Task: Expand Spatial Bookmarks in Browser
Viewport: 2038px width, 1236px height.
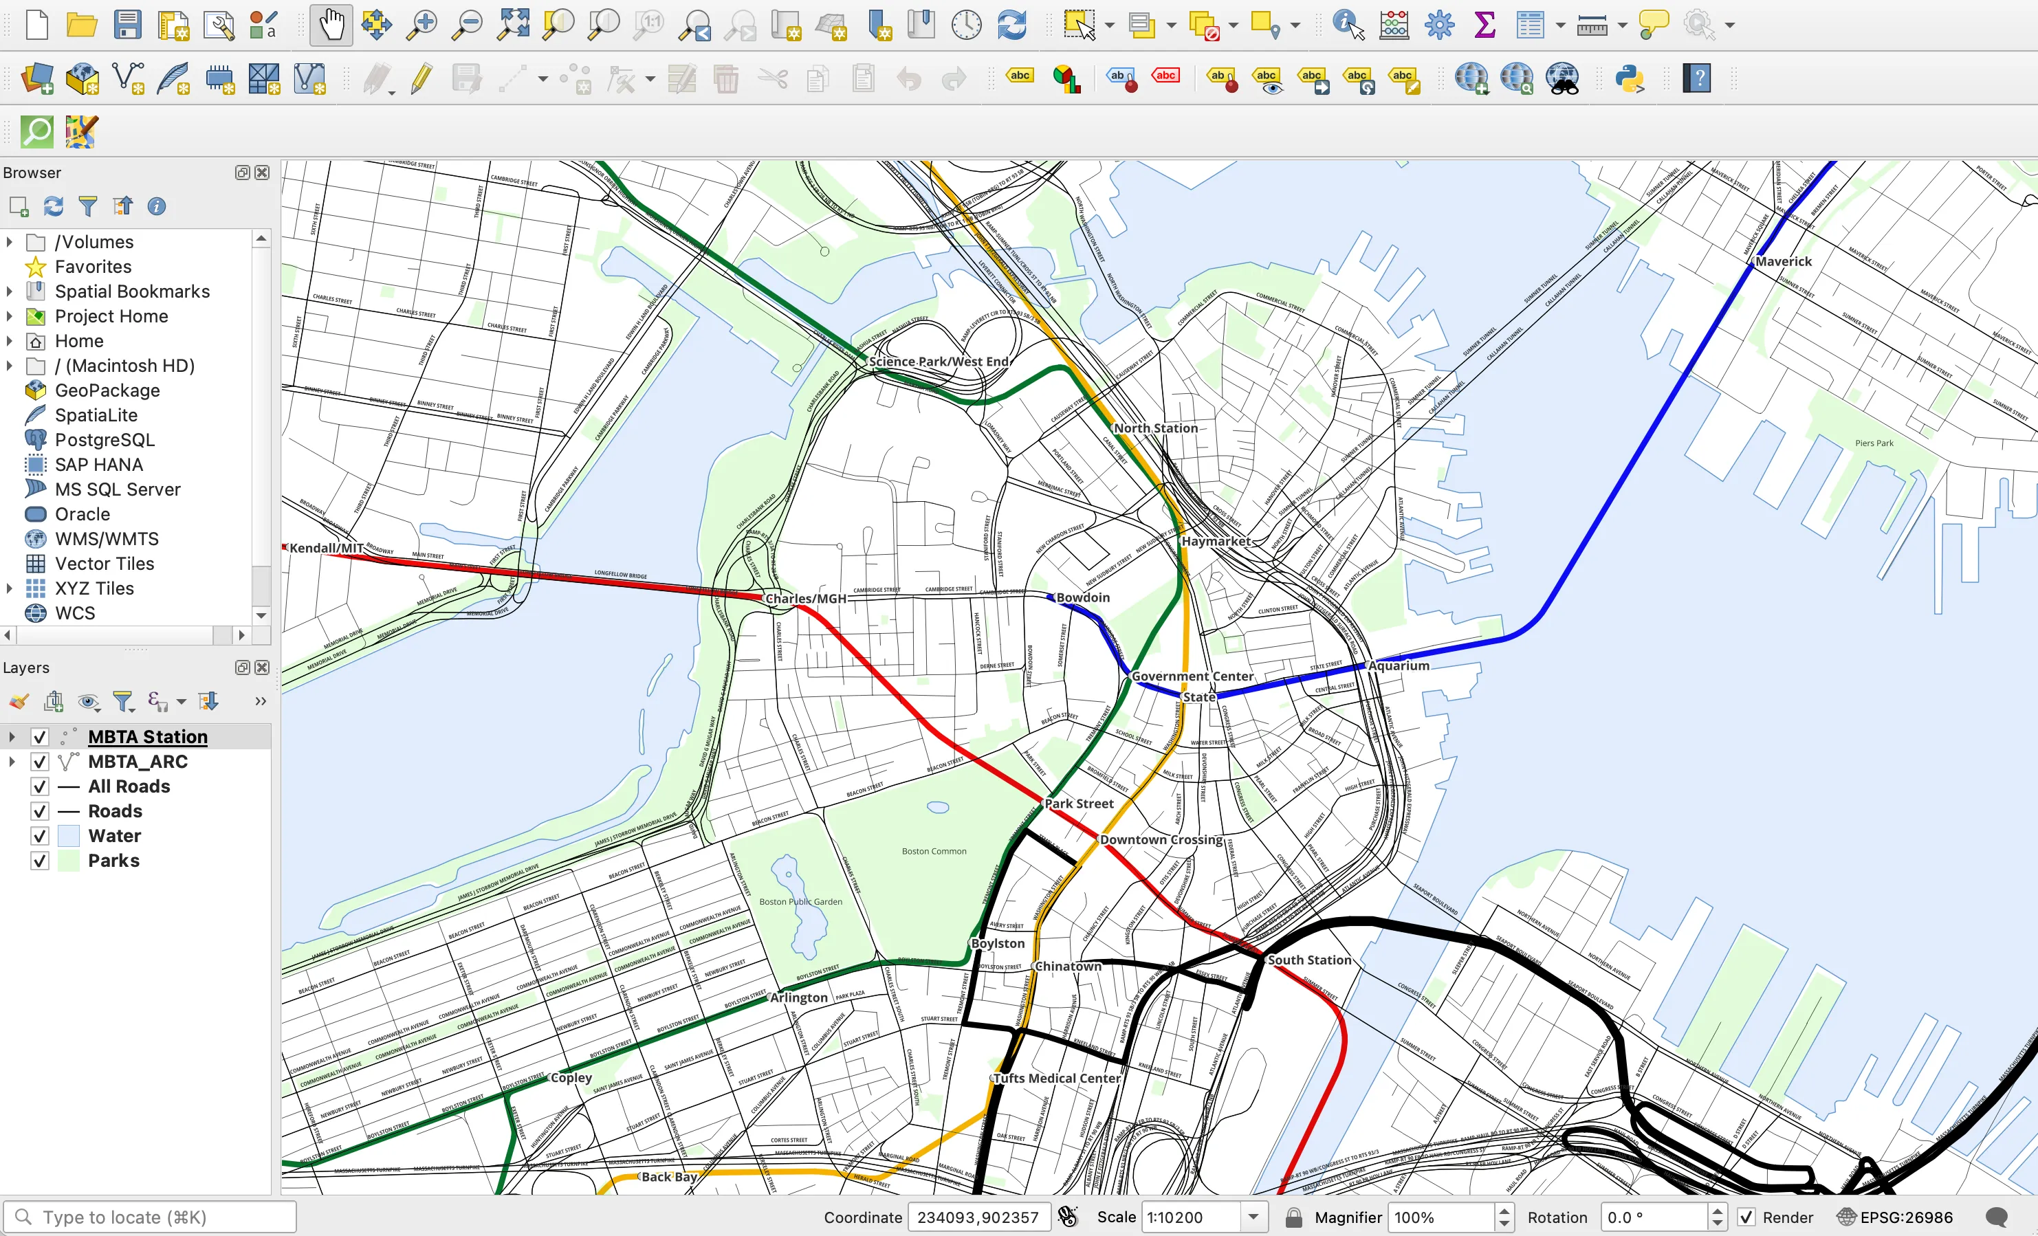Action: [x=10, y=292]
